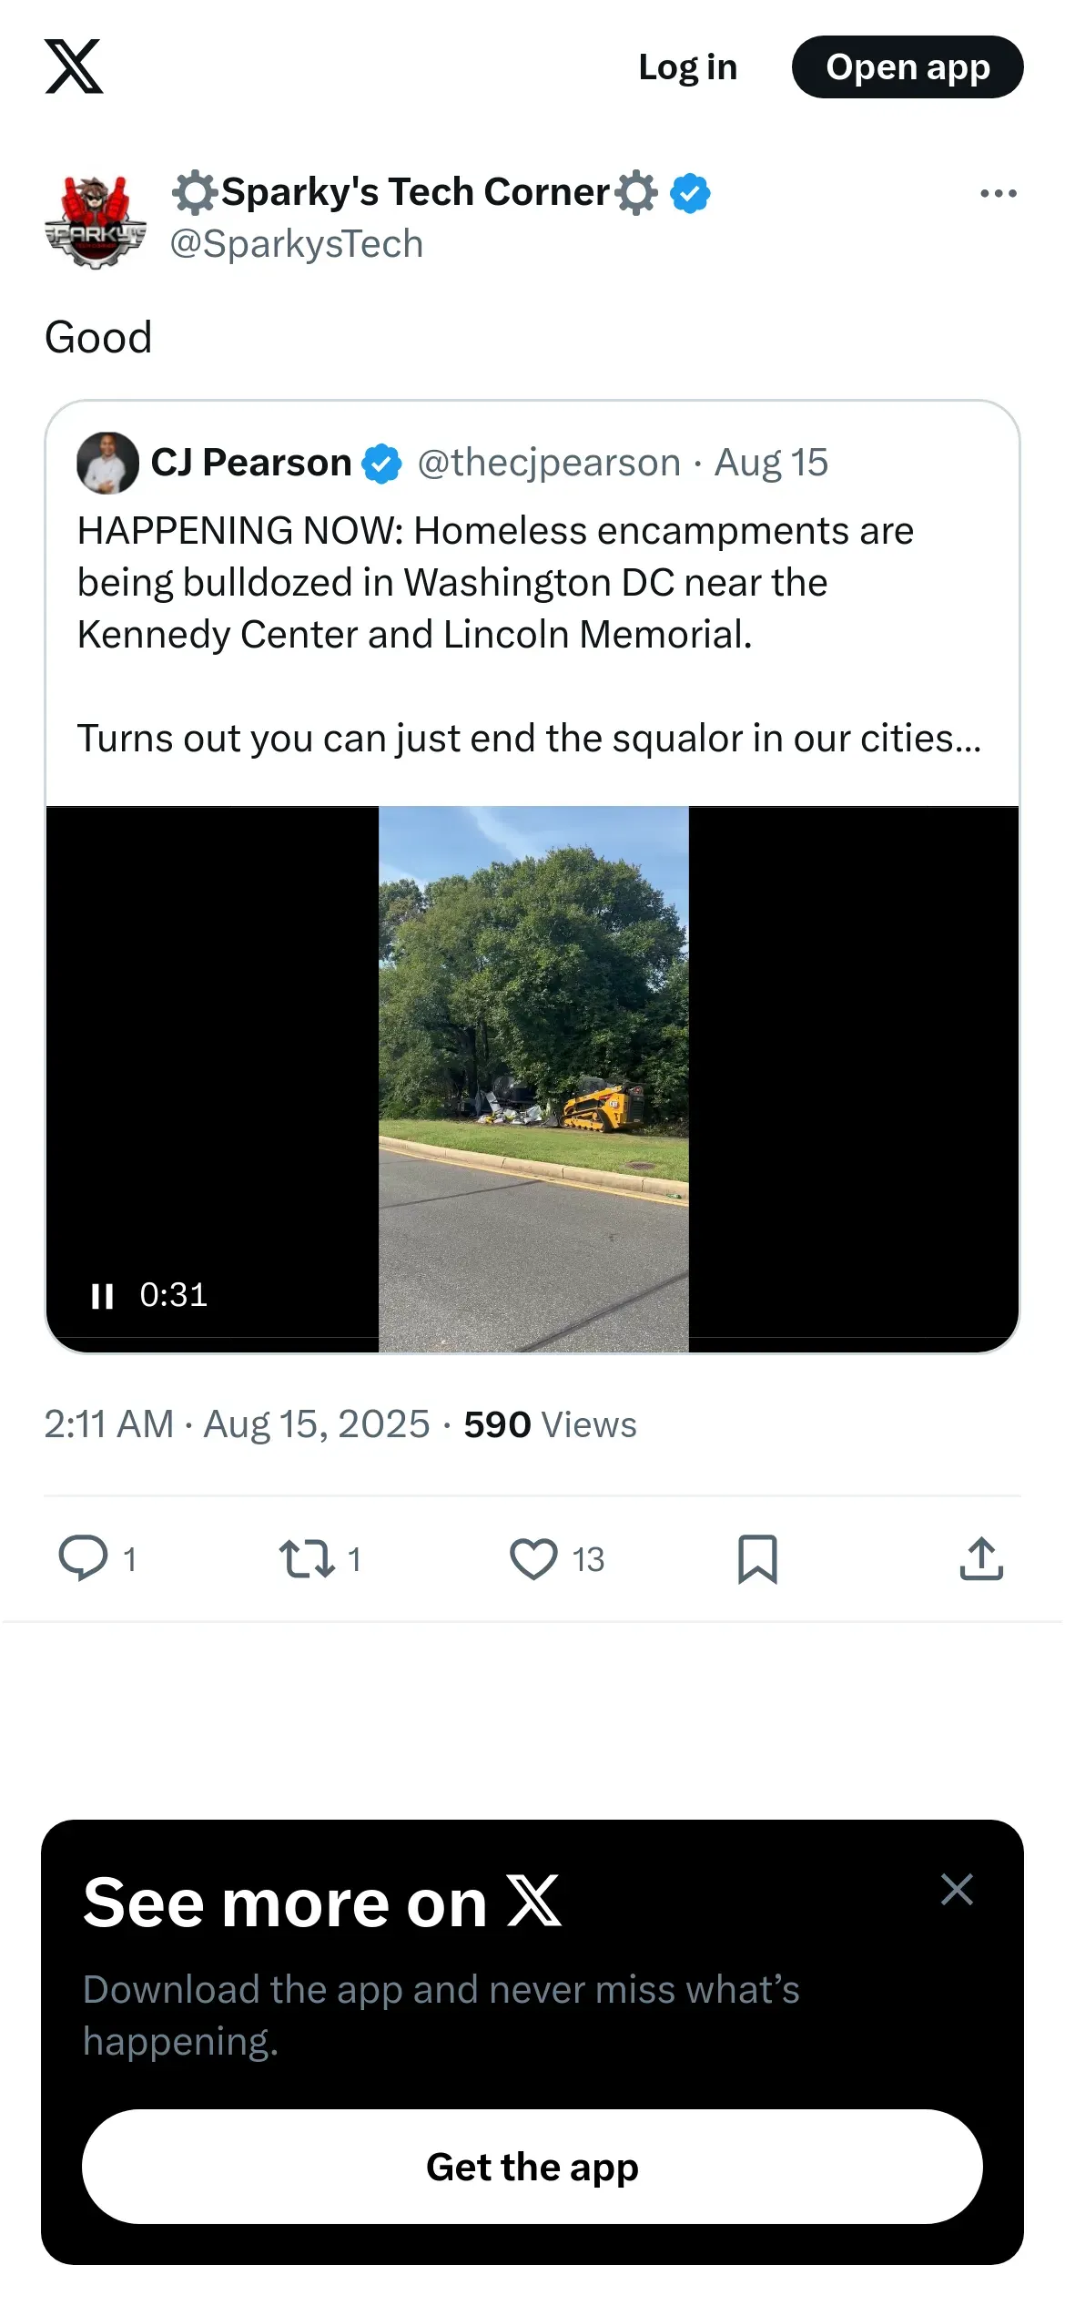Bookmark this post
Viewport: 1065px width, 2306px height.
click(x=757, y=1558)
